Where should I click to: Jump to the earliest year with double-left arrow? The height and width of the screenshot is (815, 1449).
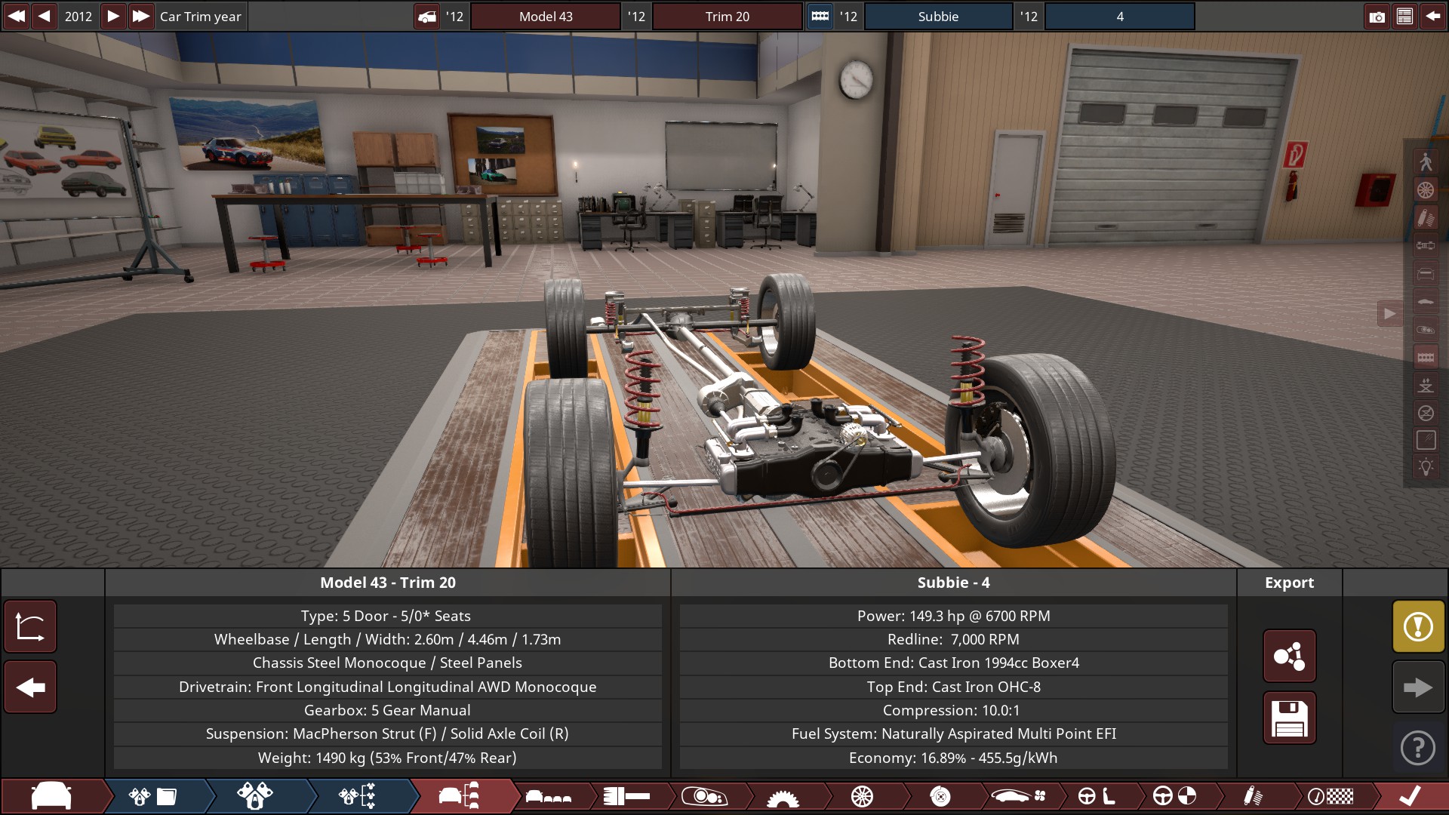point(16,16)
